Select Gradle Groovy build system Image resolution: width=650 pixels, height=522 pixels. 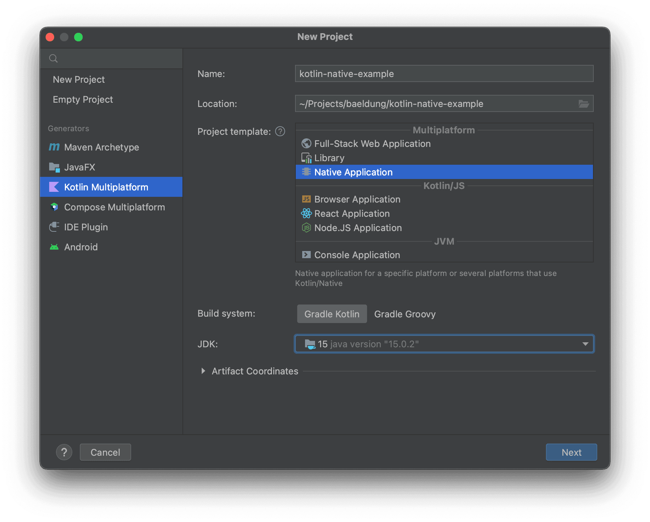[x=405, y=314]
